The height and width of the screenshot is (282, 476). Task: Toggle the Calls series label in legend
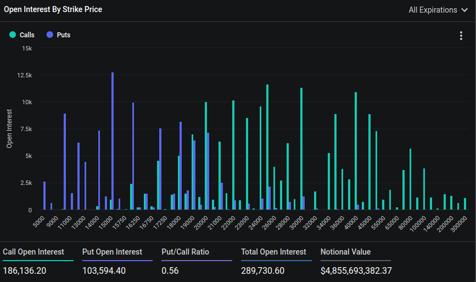27,35
